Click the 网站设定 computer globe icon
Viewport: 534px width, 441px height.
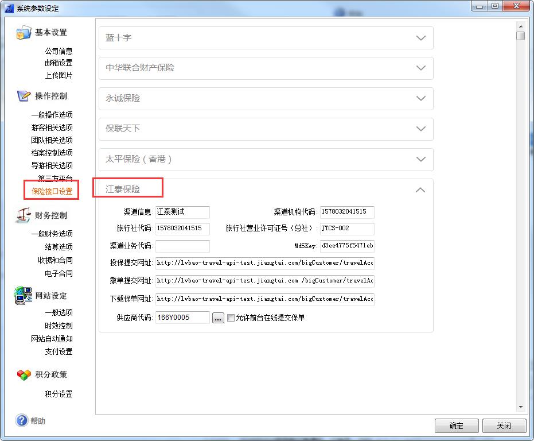tap(24, 295)
